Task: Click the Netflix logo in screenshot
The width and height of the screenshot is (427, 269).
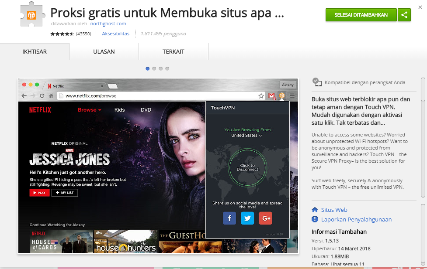Action: coord(40,110)
